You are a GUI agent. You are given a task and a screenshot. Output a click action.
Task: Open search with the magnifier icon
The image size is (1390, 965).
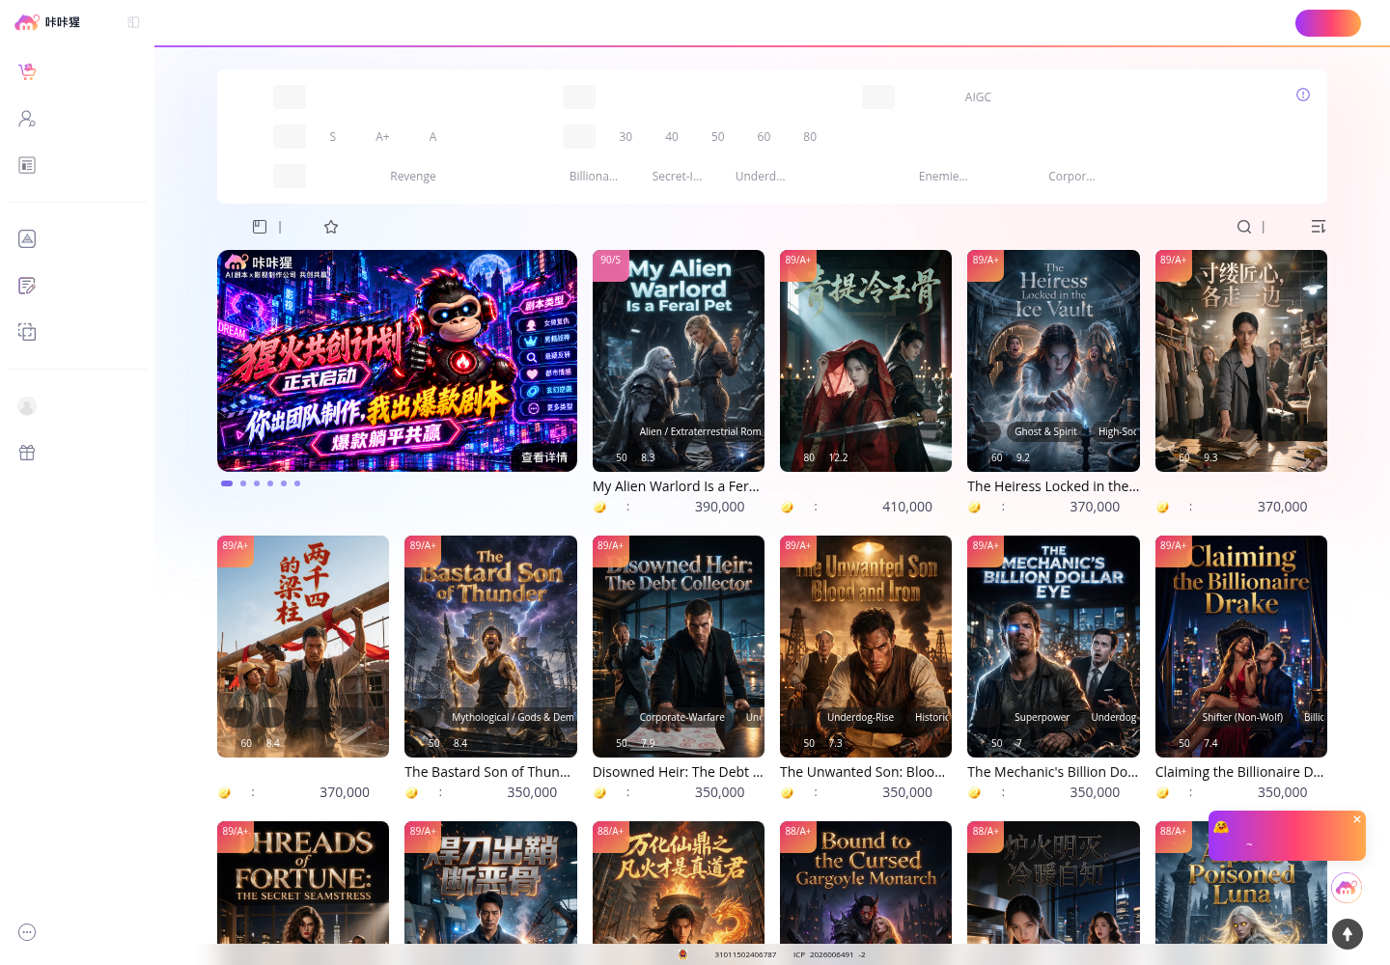1244,227
